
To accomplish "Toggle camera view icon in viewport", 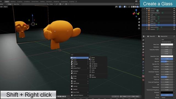I will pyautogui.click(x=139, y=25).
